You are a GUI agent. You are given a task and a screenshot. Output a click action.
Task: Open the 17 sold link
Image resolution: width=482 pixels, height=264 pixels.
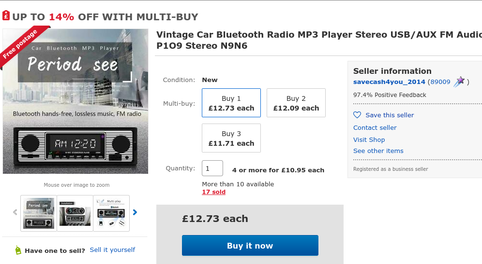213,192
